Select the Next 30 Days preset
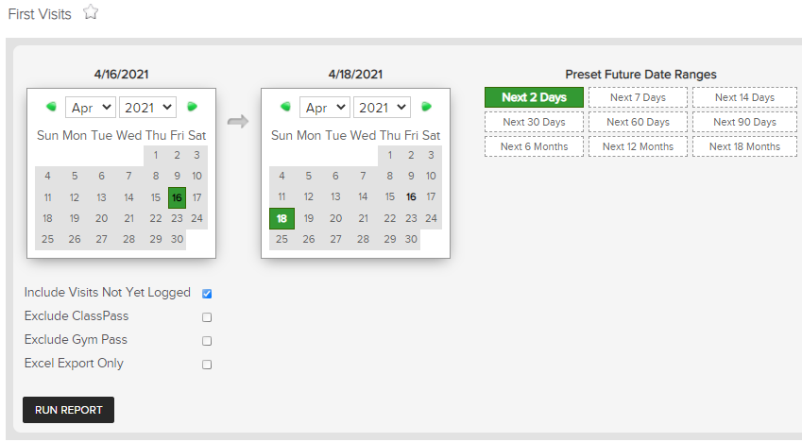 click(534, 122)
